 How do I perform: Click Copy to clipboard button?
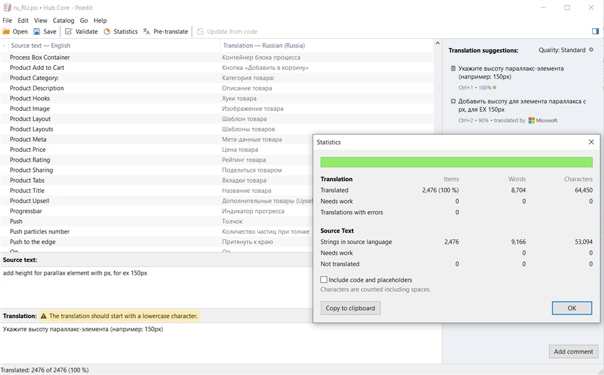(x=351, y=308)
